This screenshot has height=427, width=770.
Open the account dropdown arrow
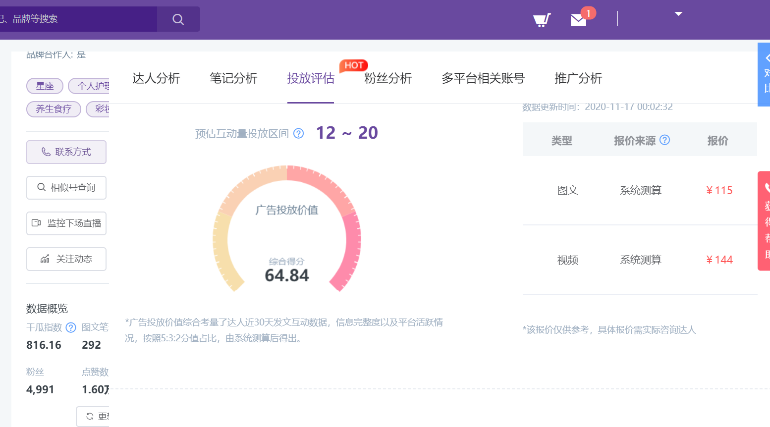[678, 14]
